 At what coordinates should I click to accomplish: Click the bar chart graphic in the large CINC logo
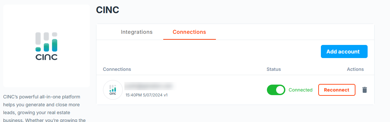(x=46, y=42)
